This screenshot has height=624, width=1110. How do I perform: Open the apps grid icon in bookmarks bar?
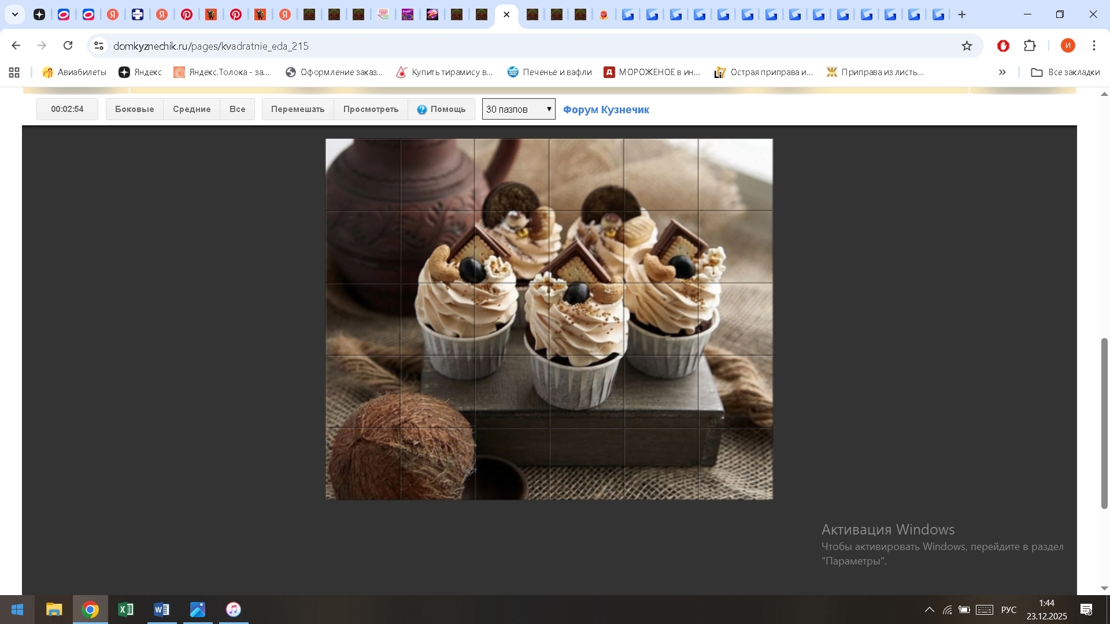(14, 72)
